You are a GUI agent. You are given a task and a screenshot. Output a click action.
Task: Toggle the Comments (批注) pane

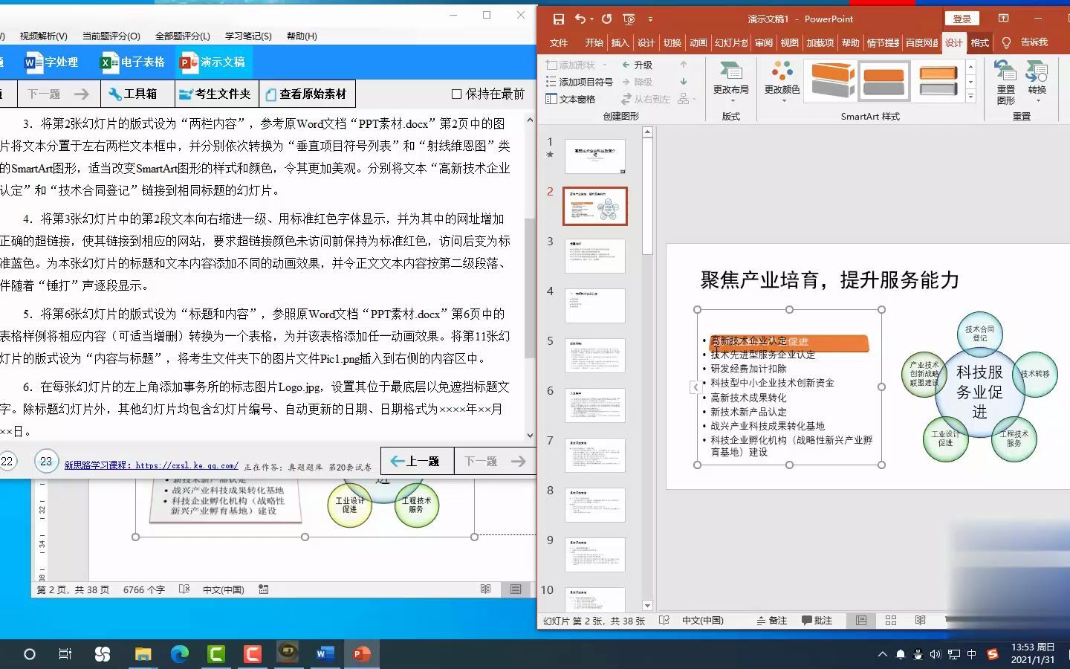coord(819,621)
